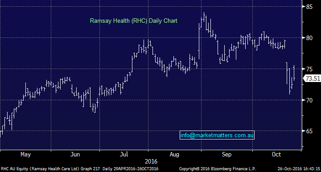Click the Daily 29APR2016-26OCT2016 range text
Image resolution: width=321 pixels, height=172 pixels.
pyautogui.click(x=130, y=169)
